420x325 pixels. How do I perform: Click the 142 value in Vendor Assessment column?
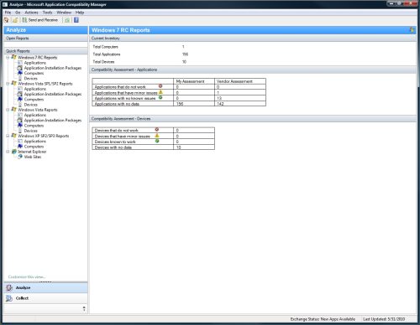[220, 104]
